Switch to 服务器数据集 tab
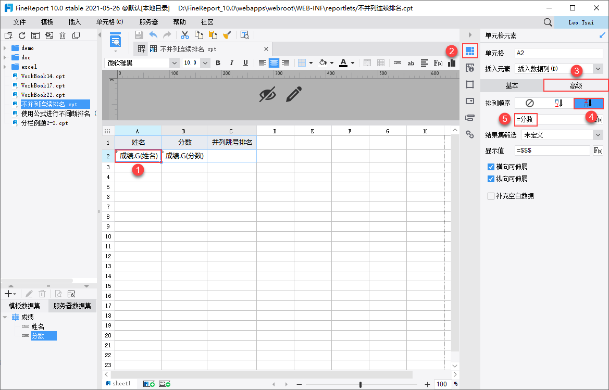 pos(72,306)
